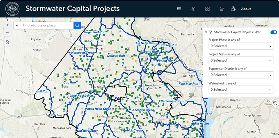Click the Old Mill Branch watershed label
Viewport: 279px width, 138px height.
[88, 131]
